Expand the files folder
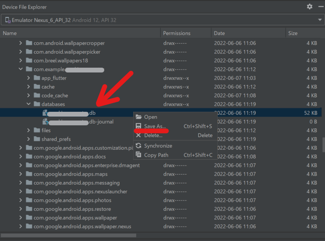 coord(28,130)
